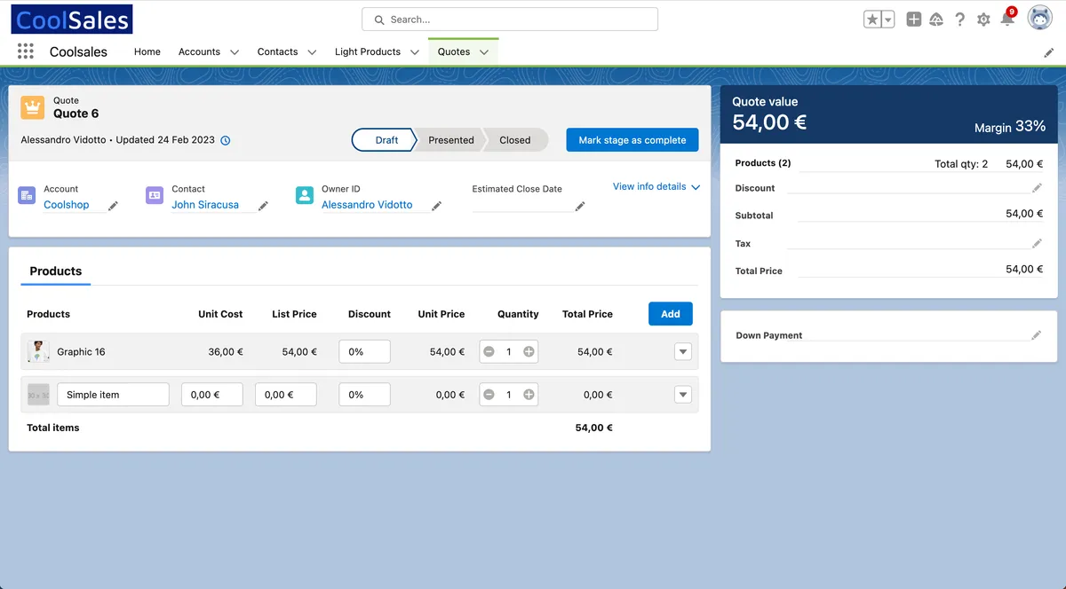This screenshot has height=589, width=1066.
Task: Click the Simple item discount field
Action: 364,395
